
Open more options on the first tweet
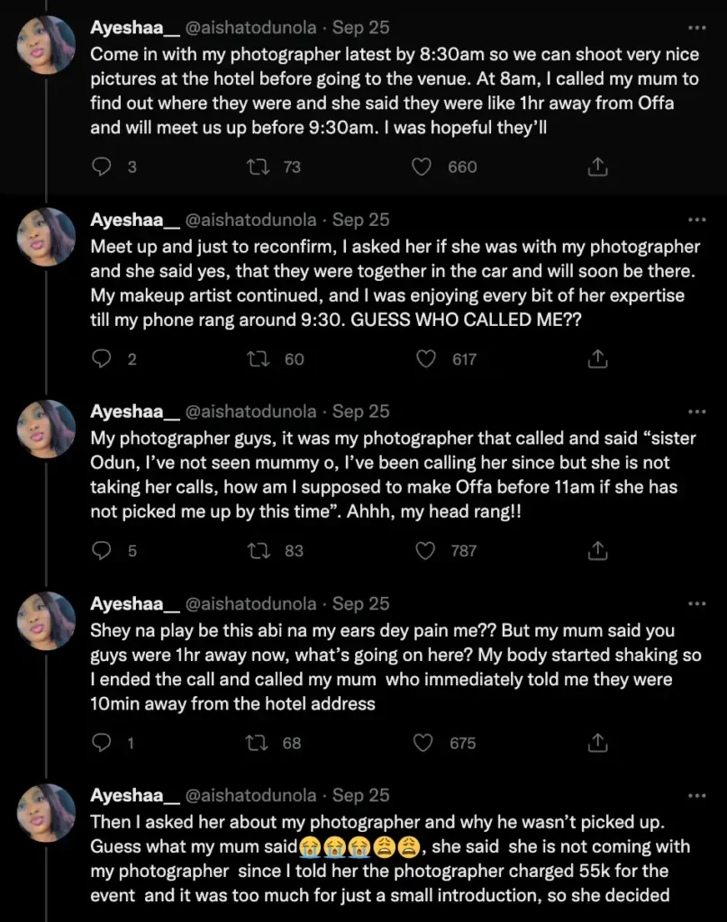[697, 28]
